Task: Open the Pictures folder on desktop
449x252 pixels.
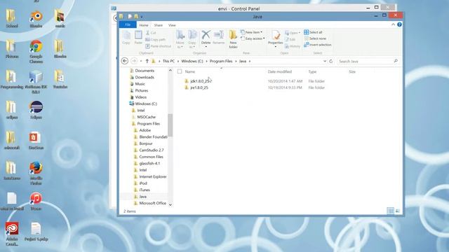Action: coord(12,49)
